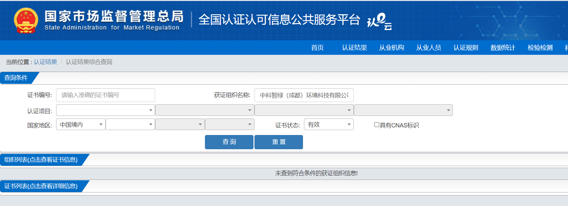The height and width of the screenshot is (206, 568).
Task: Follow the 认证结果 breadcrumb link
Action: [x=45, y=62]
